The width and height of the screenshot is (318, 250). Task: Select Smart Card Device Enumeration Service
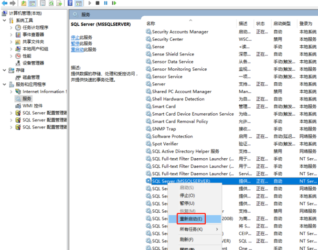pyautogui.click(x=232, y=114)
